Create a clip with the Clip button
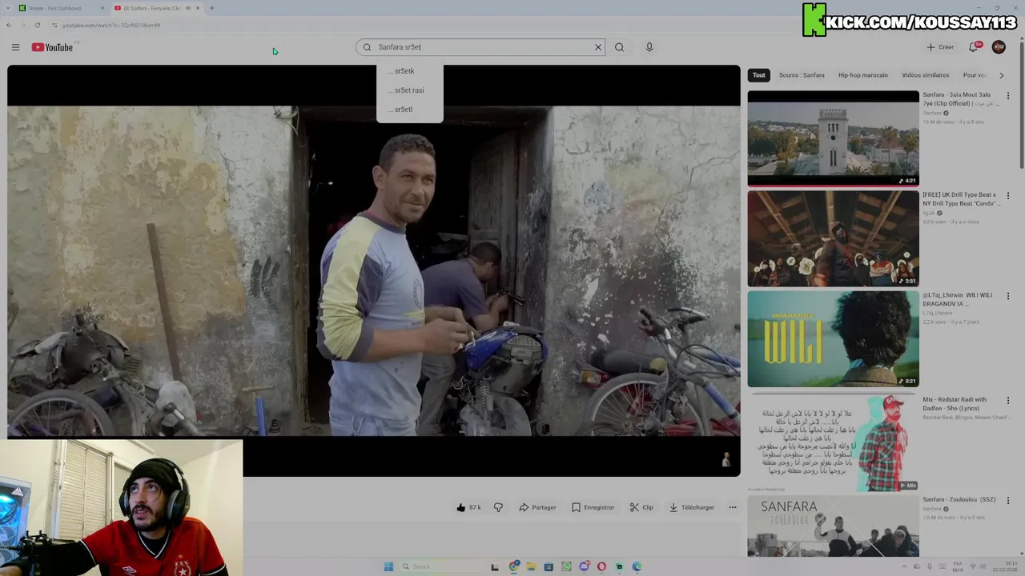 click(641, 507)
